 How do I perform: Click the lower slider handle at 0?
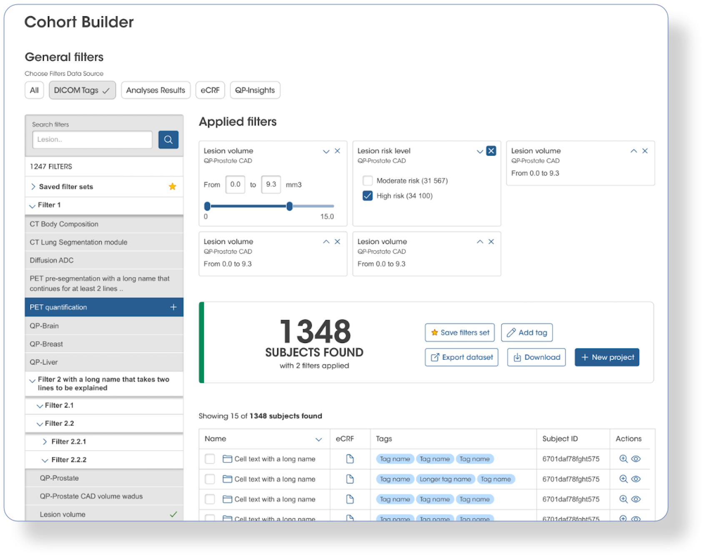(x=207, y=206)
